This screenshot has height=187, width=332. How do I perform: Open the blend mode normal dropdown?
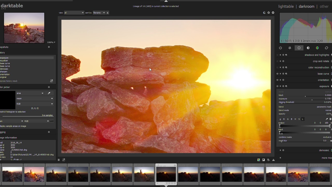point(305,110)
